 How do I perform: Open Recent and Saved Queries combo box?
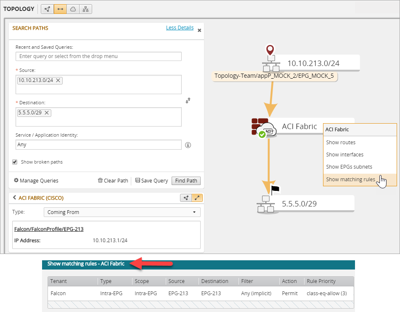click(x=98, y=56)
